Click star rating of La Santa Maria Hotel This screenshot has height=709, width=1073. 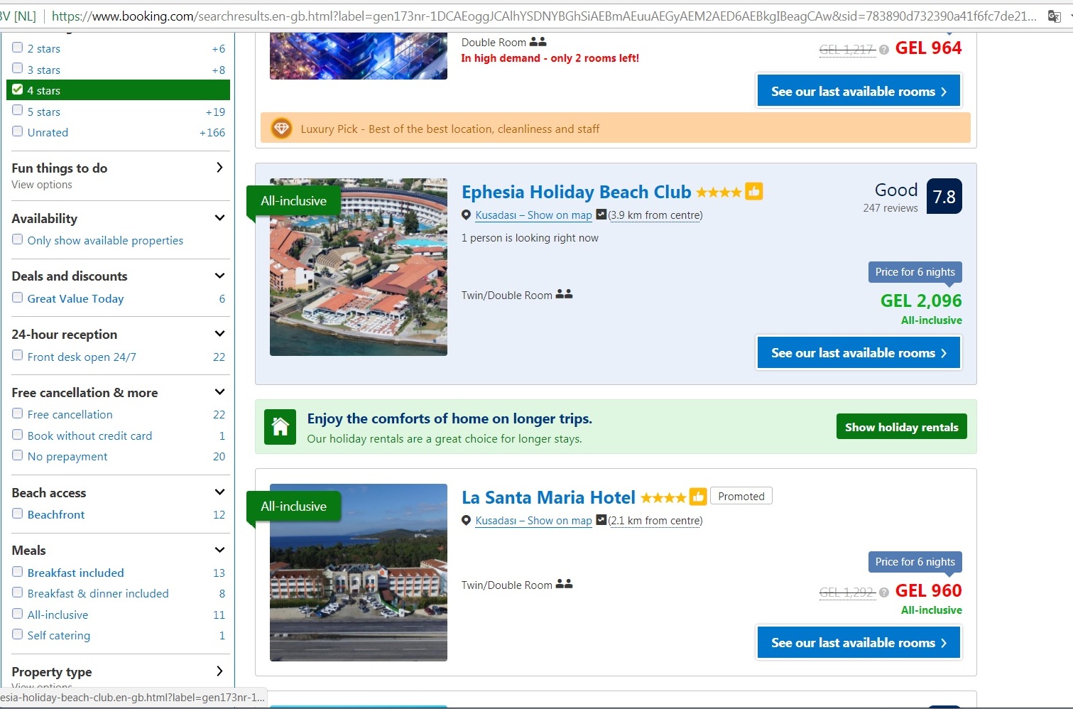point(663,497)
